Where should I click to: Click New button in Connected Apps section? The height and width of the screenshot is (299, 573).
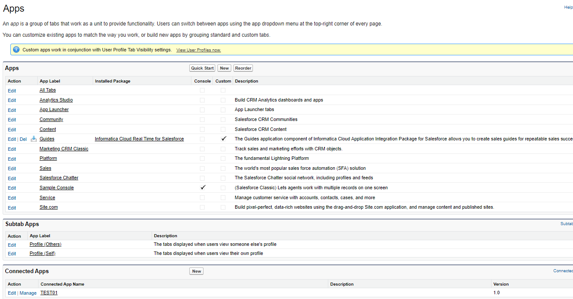click(197, 271)
